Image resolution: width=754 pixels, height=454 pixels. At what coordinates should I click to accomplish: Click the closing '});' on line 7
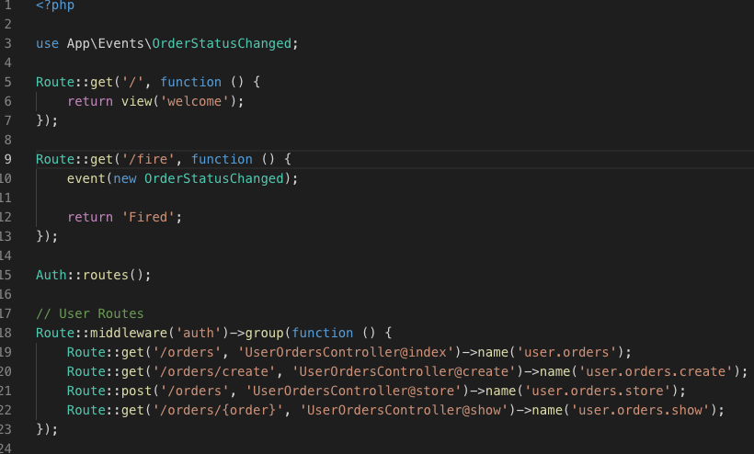point(47,120)
